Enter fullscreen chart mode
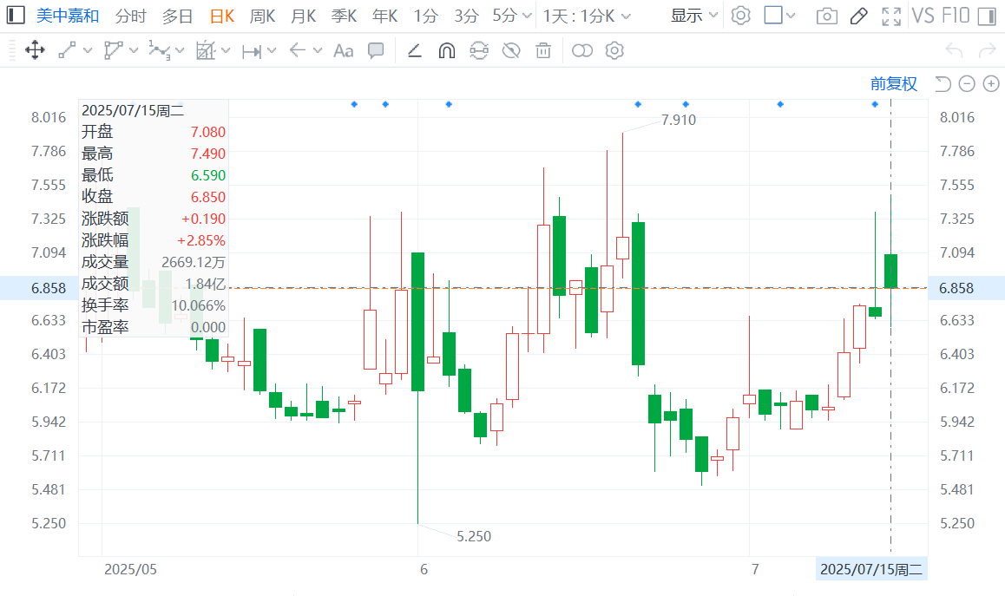The width and height of the screenshot is (1005, 596). tap(890, 16)
